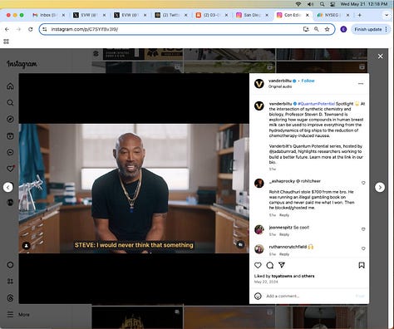Expand tab search dropdown arrow
The image size is (394, 329).
click(387, 15)
